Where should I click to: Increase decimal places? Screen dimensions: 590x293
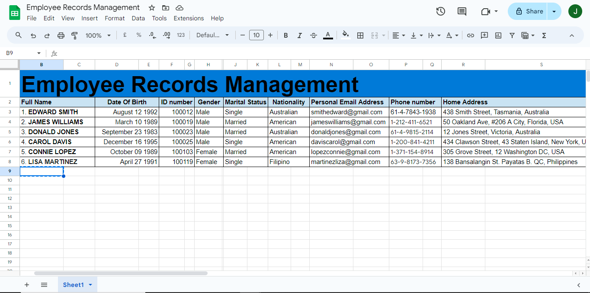(x=167, y=35)
